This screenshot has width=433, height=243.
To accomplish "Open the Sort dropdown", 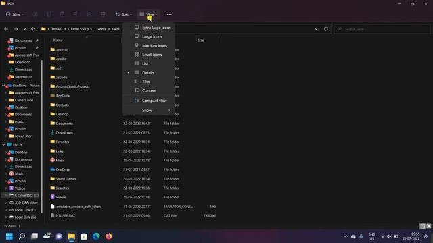I will coord(123,14).
